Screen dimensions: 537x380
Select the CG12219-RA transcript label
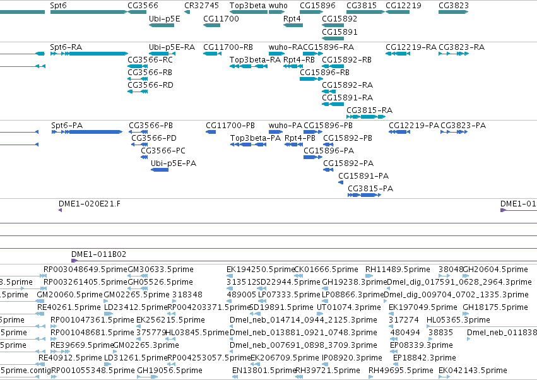pos(411,47)
